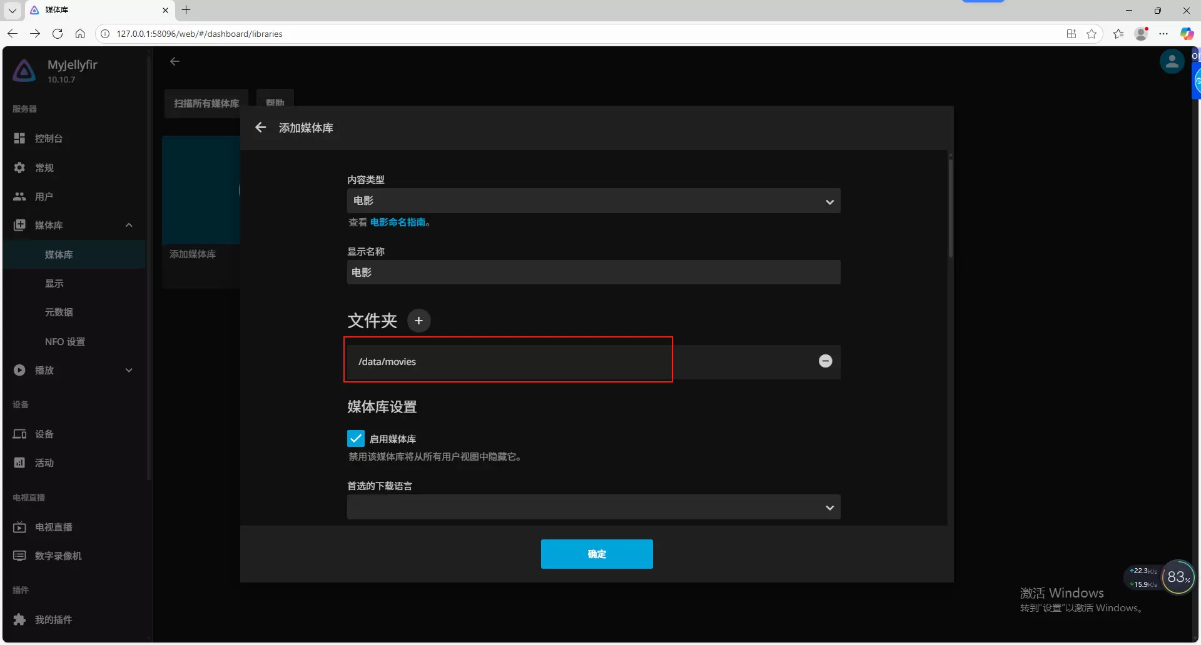Expand the Playback (播放) sidebar section

(x=129, y=370)
